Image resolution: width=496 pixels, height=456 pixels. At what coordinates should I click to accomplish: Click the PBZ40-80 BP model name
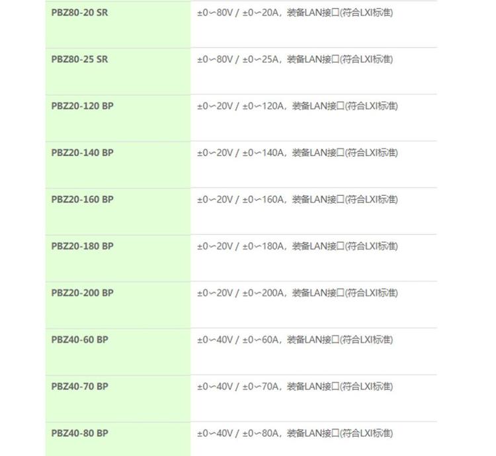coord(80,433)
